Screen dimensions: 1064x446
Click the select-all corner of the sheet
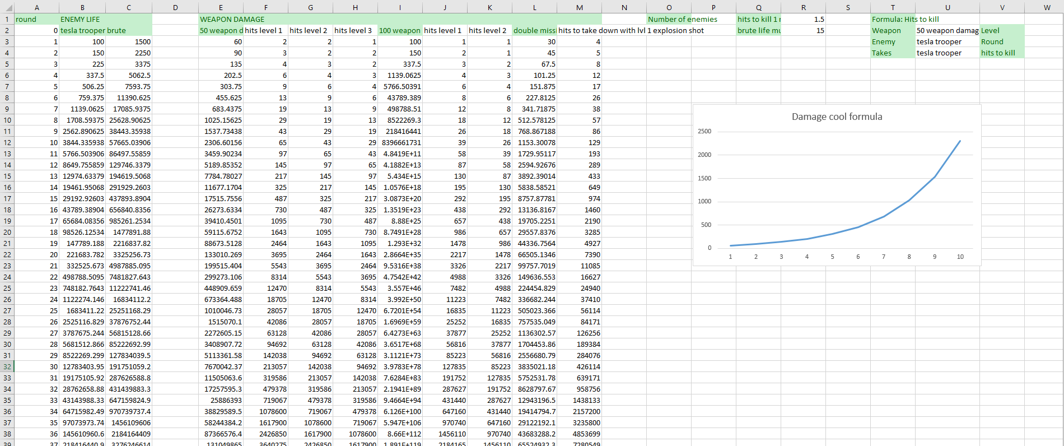click(x=7, y=7)
